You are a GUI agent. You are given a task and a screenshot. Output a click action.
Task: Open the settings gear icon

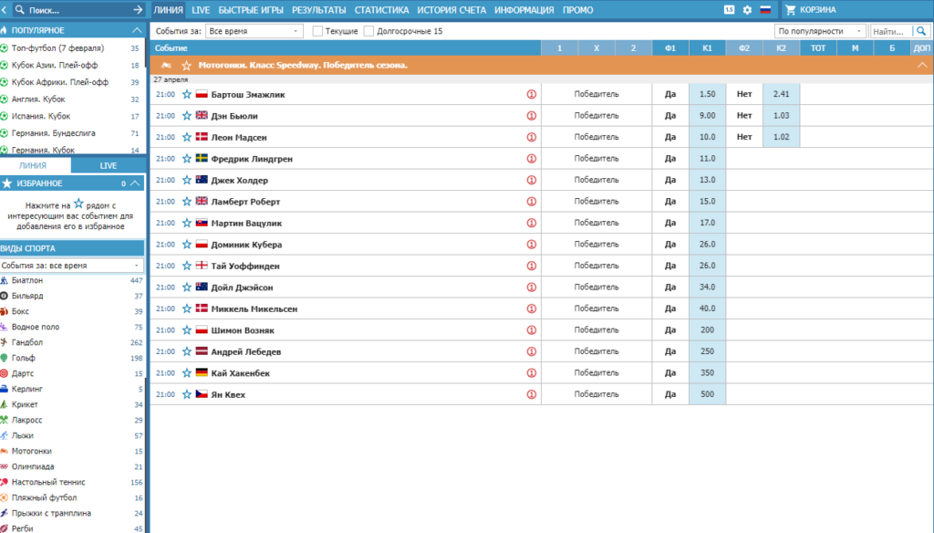click(747, 10)
